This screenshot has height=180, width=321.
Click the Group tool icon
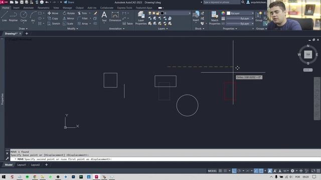[259, 16]
